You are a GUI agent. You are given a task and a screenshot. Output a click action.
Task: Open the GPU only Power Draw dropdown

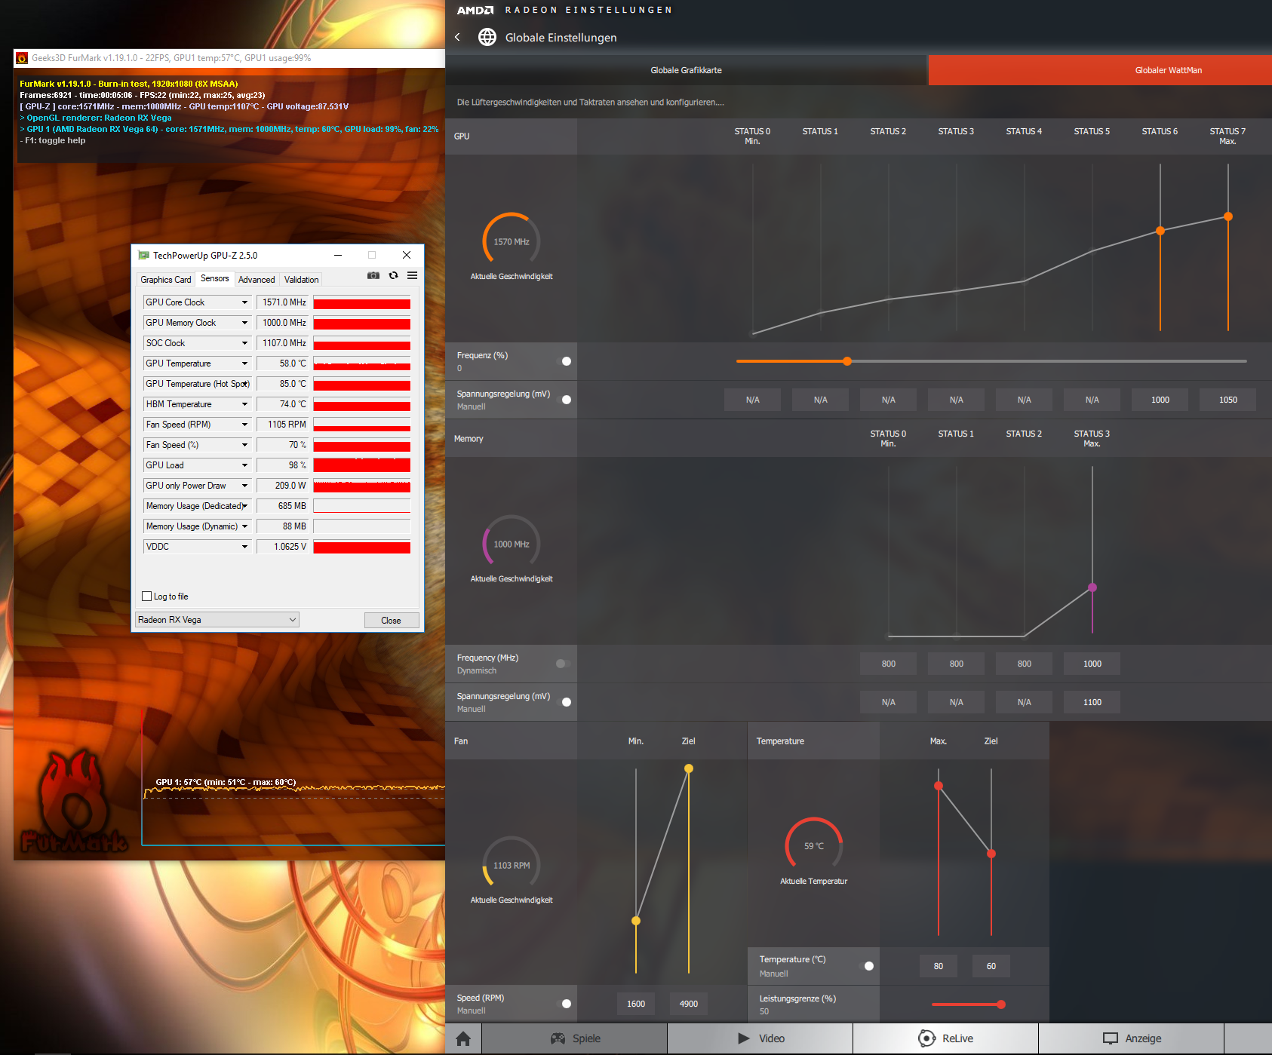pyautogui.click(x=244, y=486)
